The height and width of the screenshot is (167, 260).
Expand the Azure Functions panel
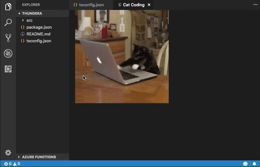click(x=39, y=157)
